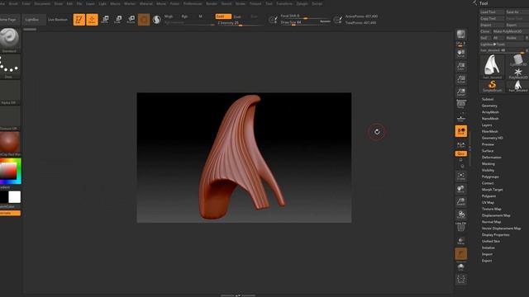Click the sphere icon right of Gizmo
Screen dimensions: 529x297
[156, 20]
